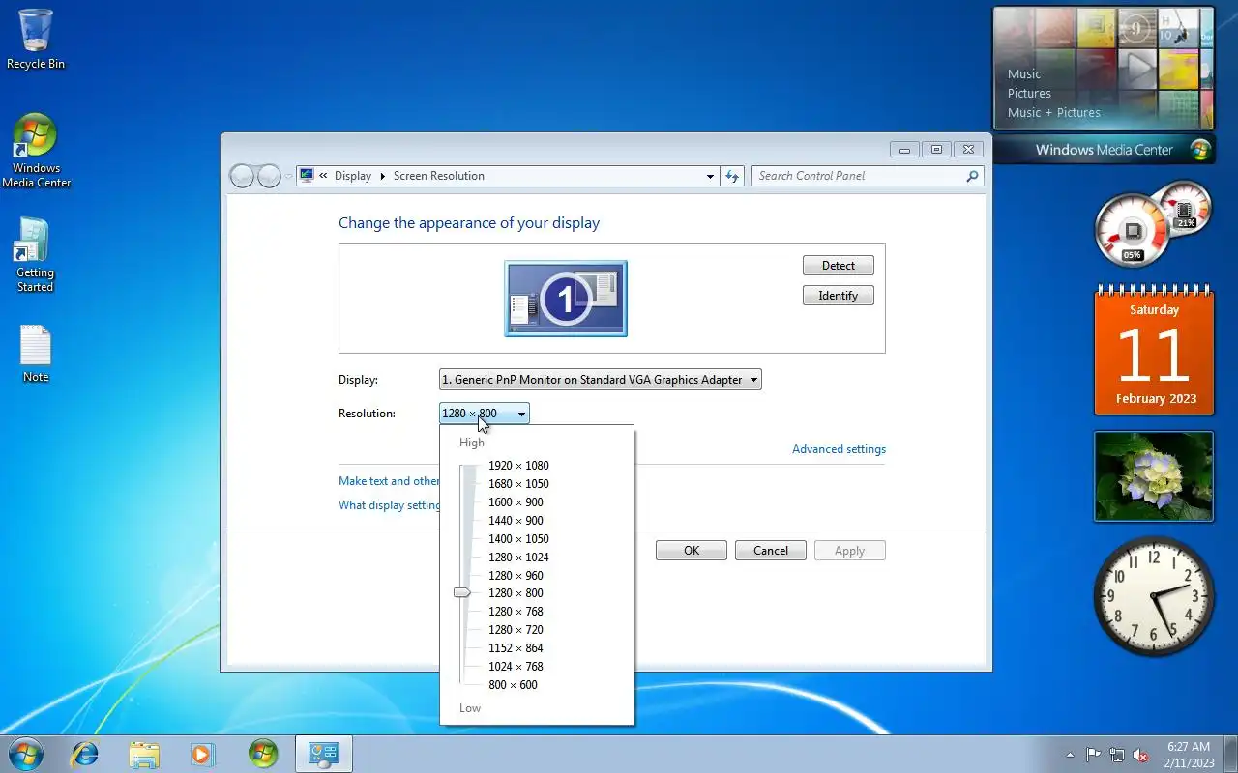Select Music in Media Center gadget
This screenshot has width=1238, height=773.
tap(1024, 74)
